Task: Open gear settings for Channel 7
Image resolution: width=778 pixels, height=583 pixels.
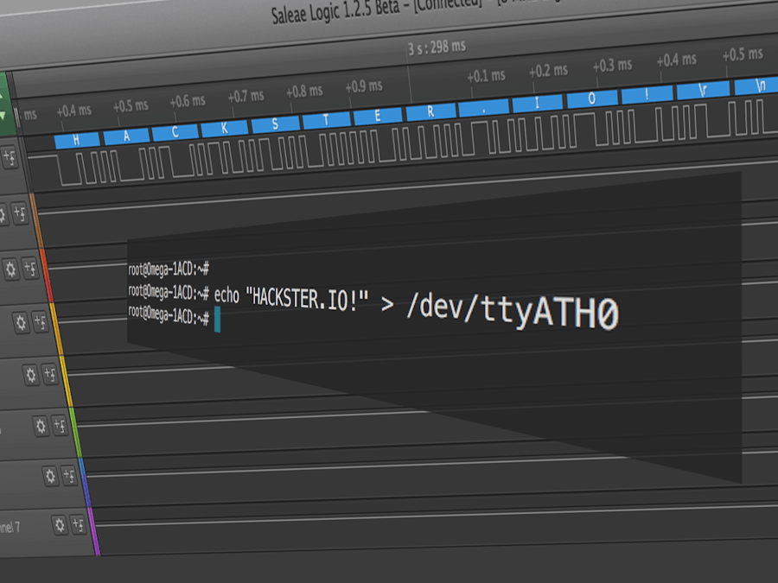Action: 60,525
